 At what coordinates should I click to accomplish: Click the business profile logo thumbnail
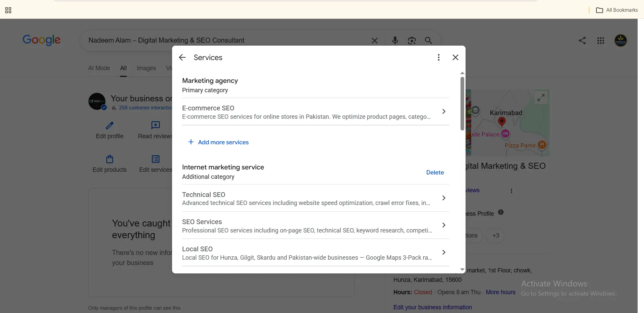point(97,101)
